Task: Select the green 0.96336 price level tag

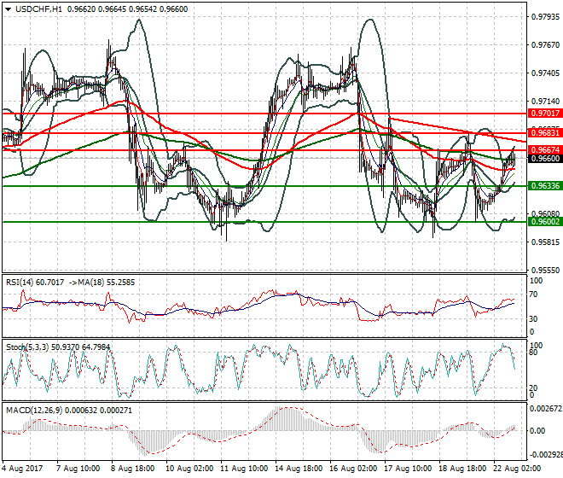Action: 544,185
